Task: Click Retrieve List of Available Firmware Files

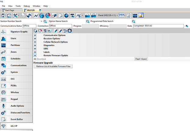Action: (53, 66)
